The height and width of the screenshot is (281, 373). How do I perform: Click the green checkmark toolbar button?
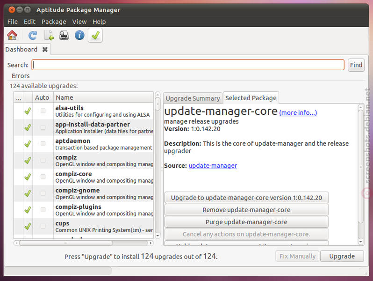(95, 35)
